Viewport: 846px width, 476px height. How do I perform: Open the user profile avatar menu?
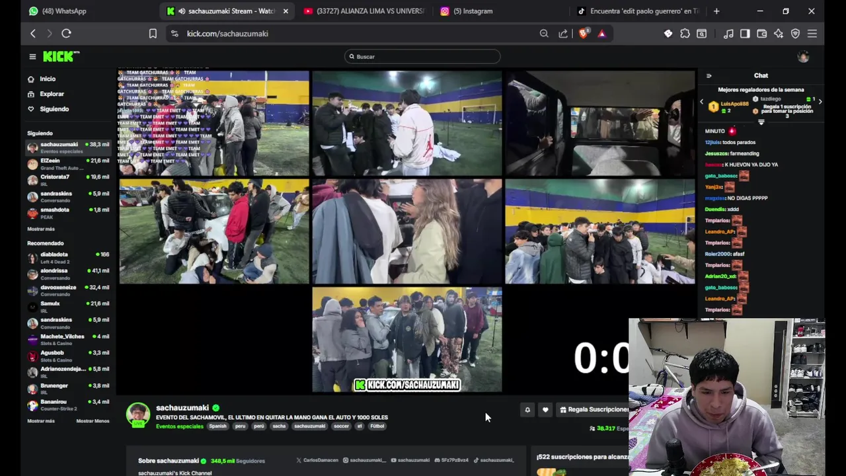pos(803,57)
